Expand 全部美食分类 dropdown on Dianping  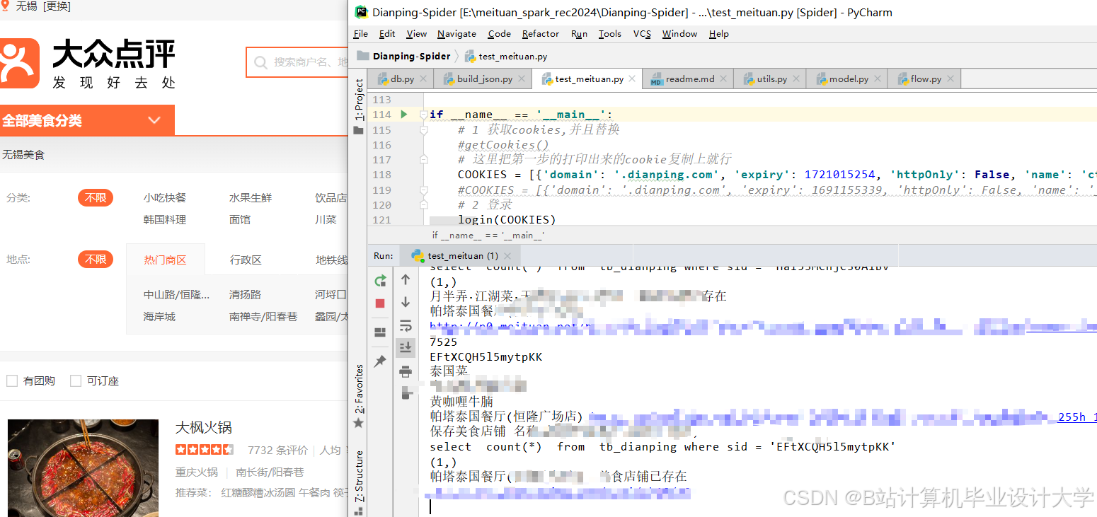(x=154, y=120)
